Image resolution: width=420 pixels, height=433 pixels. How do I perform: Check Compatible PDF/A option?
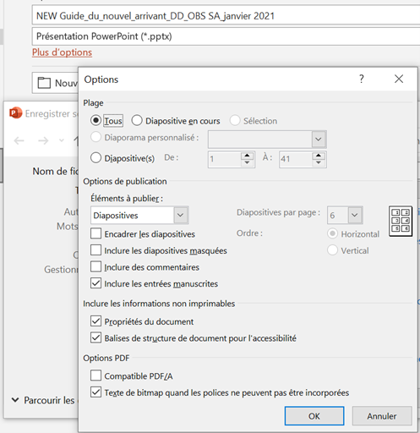(x=95, y=375)
